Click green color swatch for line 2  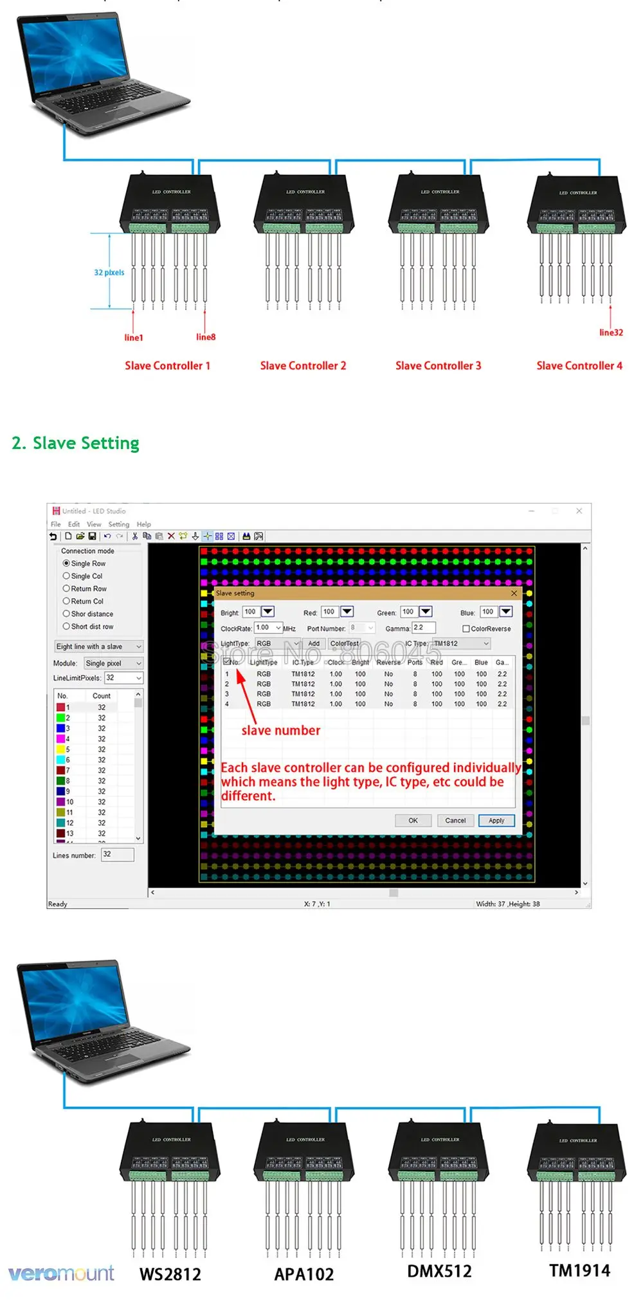click(60, 718)
